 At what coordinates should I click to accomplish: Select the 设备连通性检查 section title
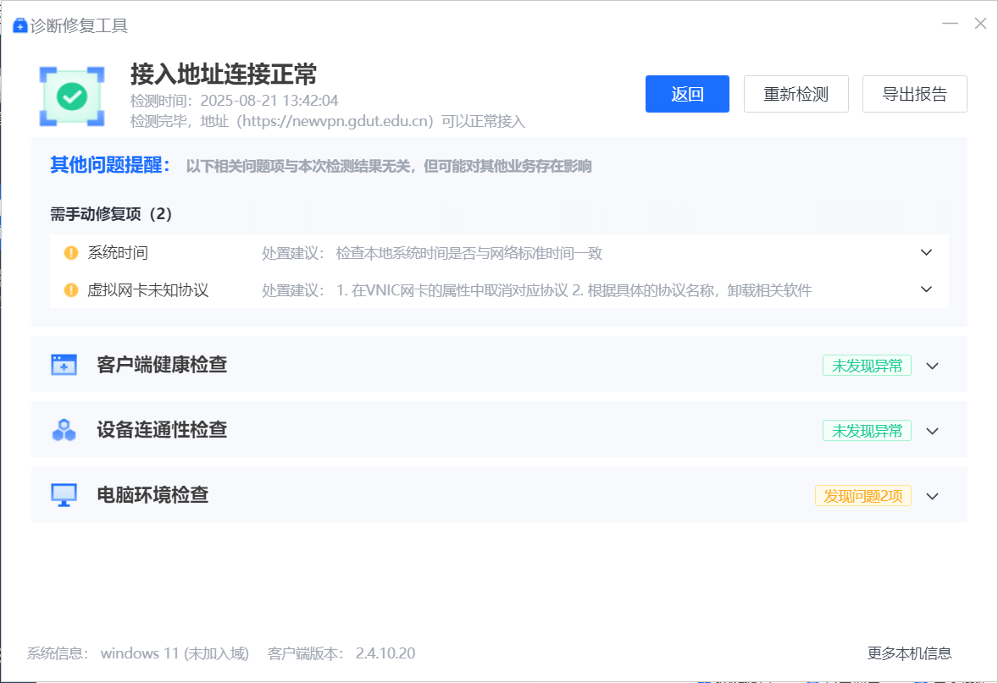[162, 430]
